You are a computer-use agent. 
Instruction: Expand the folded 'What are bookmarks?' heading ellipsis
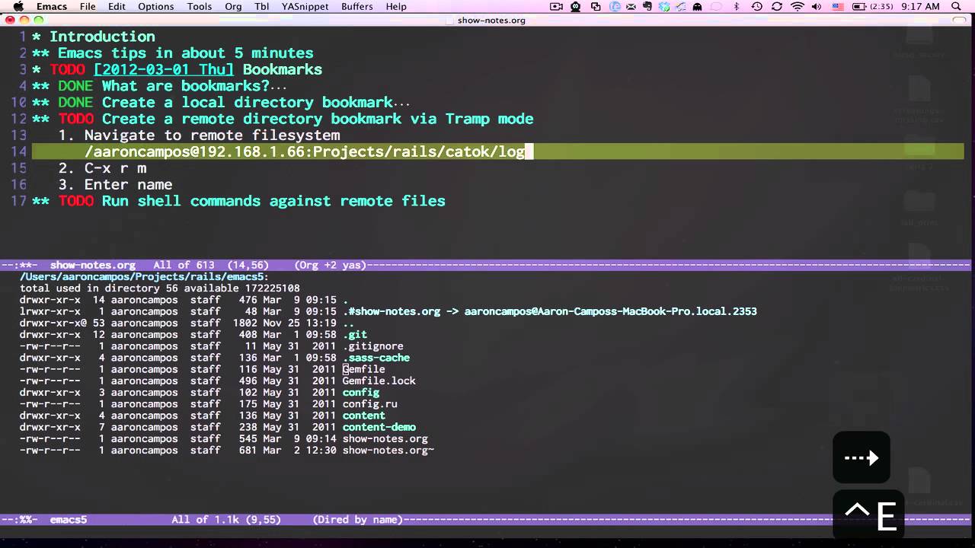coord(279,86)
